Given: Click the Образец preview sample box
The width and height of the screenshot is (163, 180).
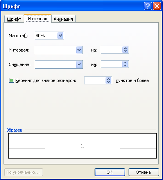Looking at the screenshot, I should 82,146.
